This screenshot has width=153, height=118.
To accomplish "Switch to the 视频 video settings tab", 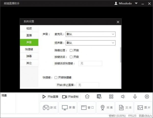I will click(x=29, y=29).
